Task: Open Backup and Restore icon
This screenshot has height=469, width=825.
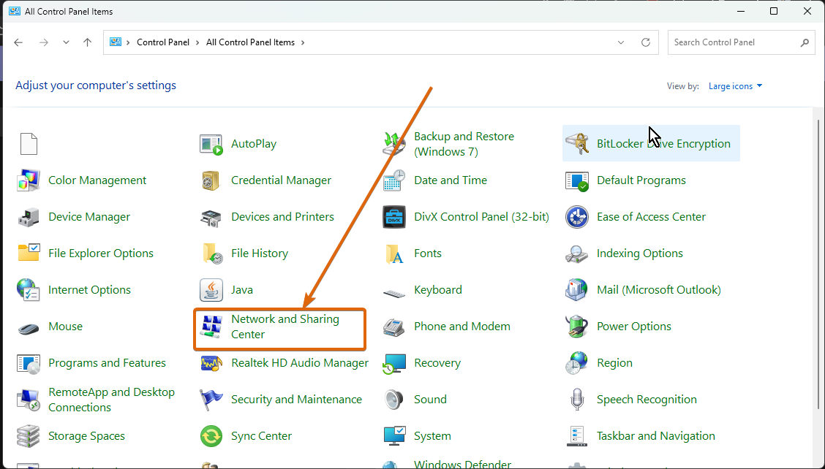Action: click(394, 143)
